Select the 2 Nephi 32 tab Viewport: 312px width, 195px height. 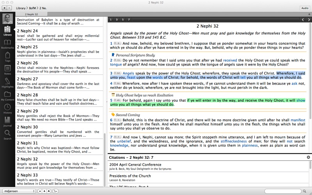coord(32,14)
